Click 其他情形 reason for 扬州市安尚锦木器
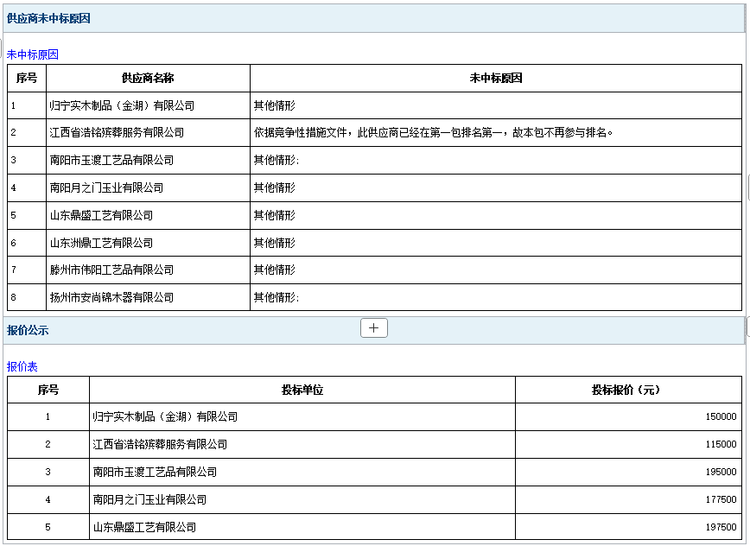Viewport: 750px width, 546px height. [x=276, y=297]
